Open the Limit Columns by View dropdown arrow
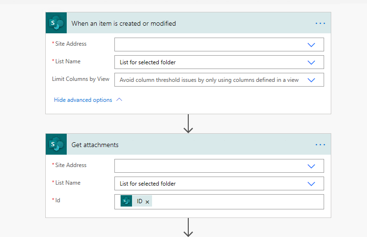The height and width of the screenshot is (237, 367). (311, 80)
